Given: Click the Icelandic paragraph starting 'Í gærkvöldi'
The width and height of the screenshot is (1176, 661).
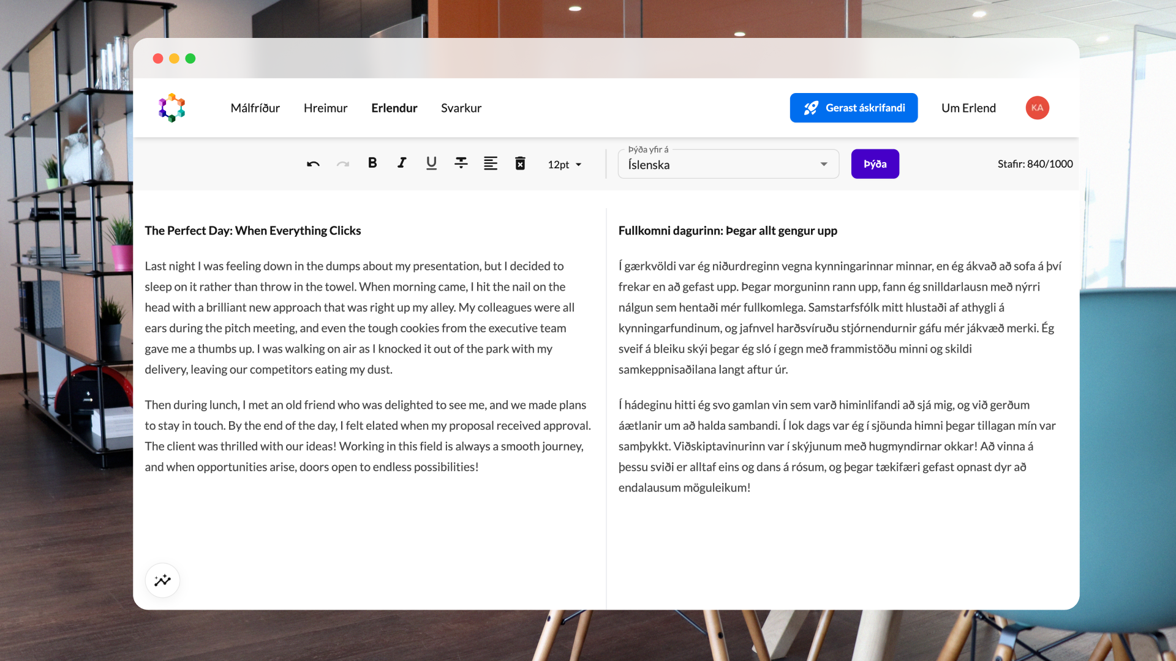Looking at the screenshot, I should coord(840,318).
